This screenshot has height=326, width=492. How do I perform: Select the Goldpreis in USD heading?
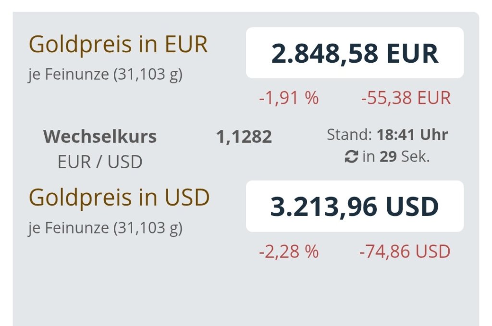coord(119,198)
